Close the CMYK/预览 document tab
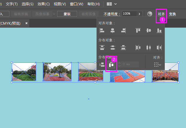This screenshot has width=186, height=128. pyautogui.click(x=26, y=23)
